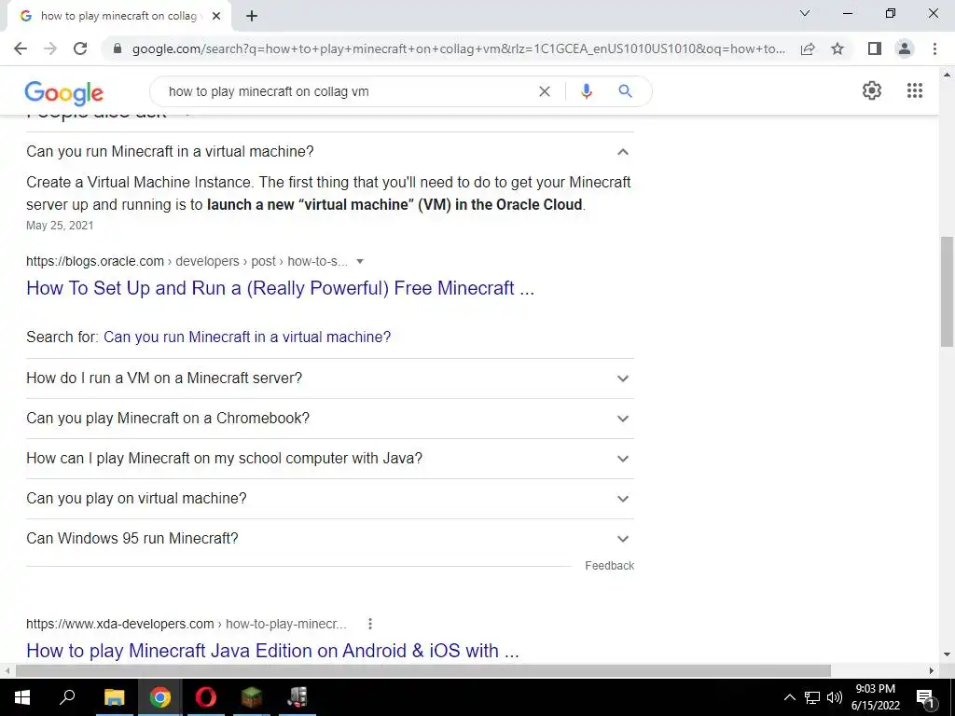Open the Windows Start menu
The image size is (955, 716).
tap(21, 697)
